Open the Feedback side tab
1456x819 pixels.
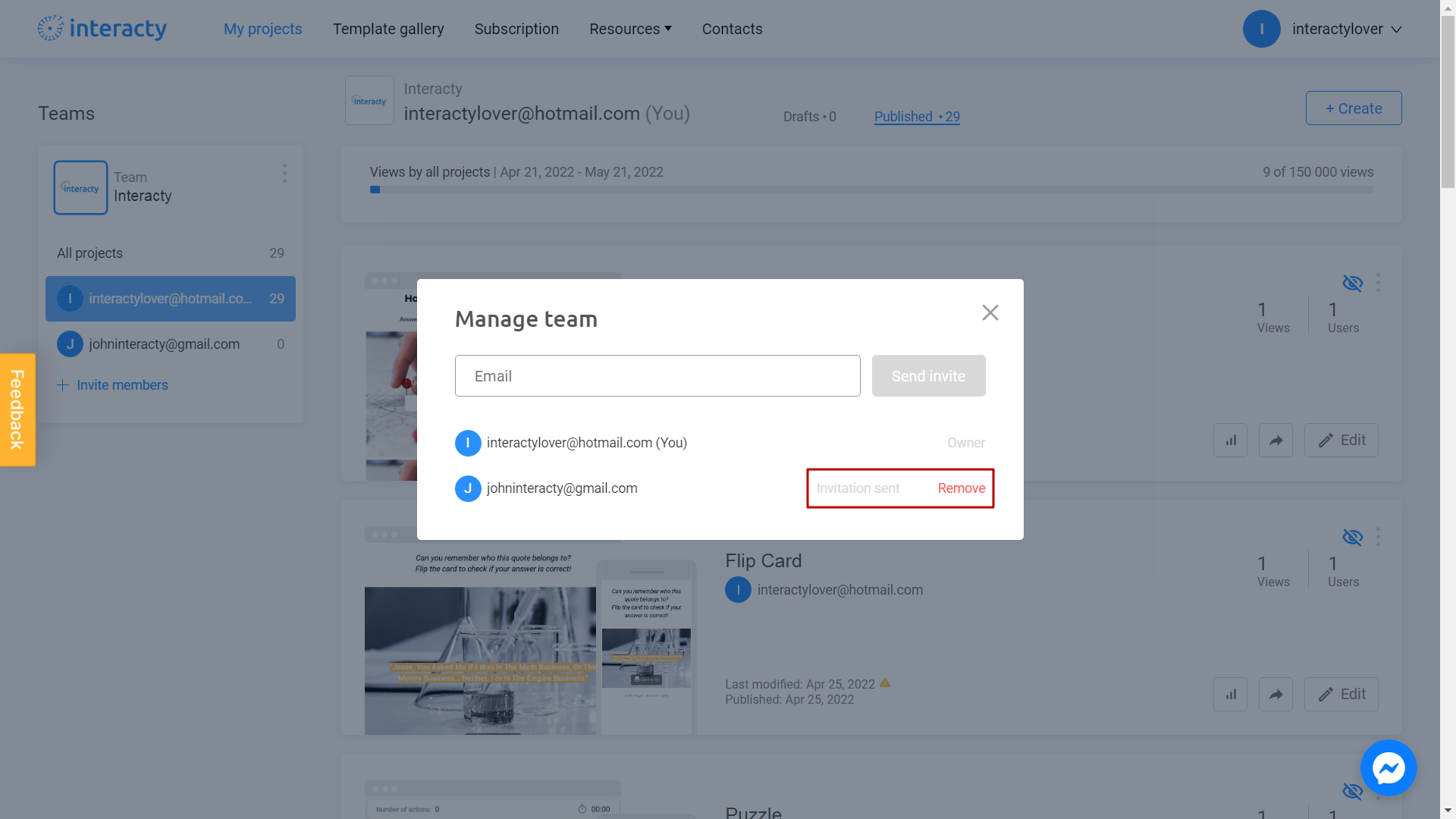click(x=17, y=409)
